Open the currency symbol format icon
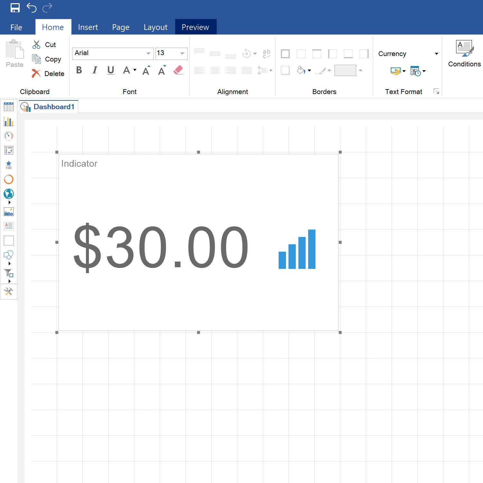483x483 pixels. coord(398,71)
